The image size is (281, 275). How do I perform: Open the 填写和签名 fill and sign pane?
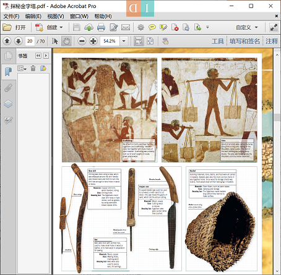tap(244, 41)
